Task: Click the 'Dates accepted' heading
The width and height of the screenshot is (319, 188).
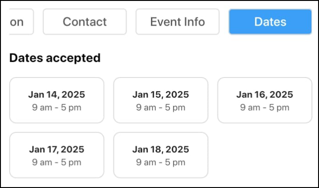Action: coord(55,58)
